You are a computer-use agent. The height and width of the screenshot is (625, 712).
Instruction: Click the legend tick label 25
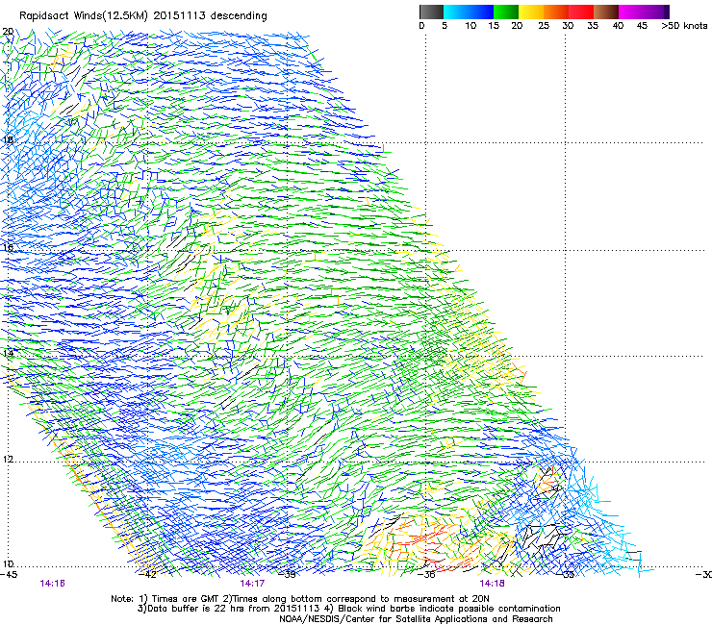click(544, 26)
